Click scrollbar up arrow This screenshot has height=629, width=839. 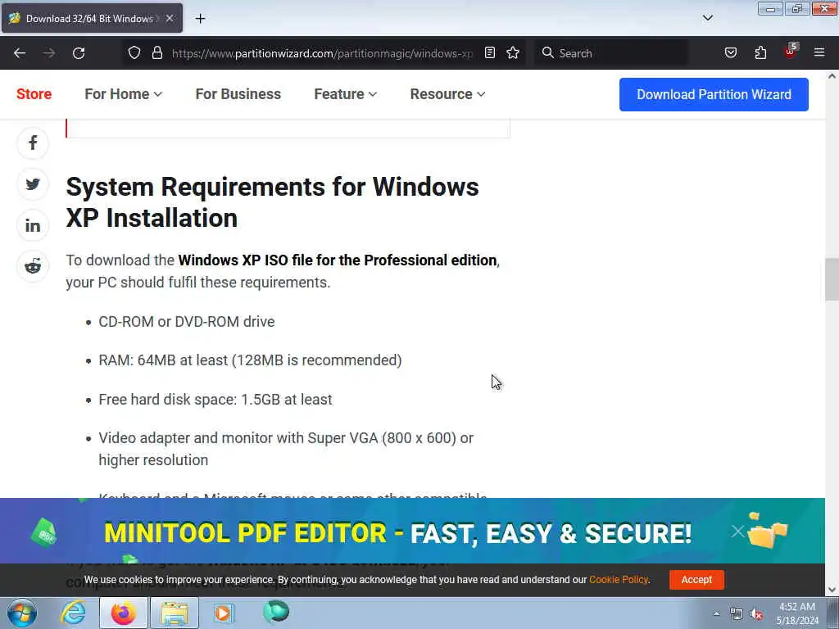point(832,76)
